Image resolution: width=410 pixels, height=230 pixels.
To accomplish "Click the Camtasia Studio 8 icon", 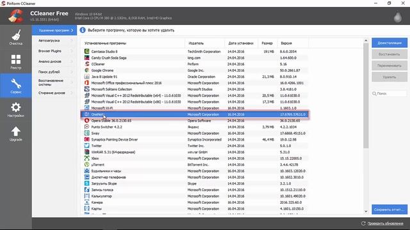I will 87,51.
